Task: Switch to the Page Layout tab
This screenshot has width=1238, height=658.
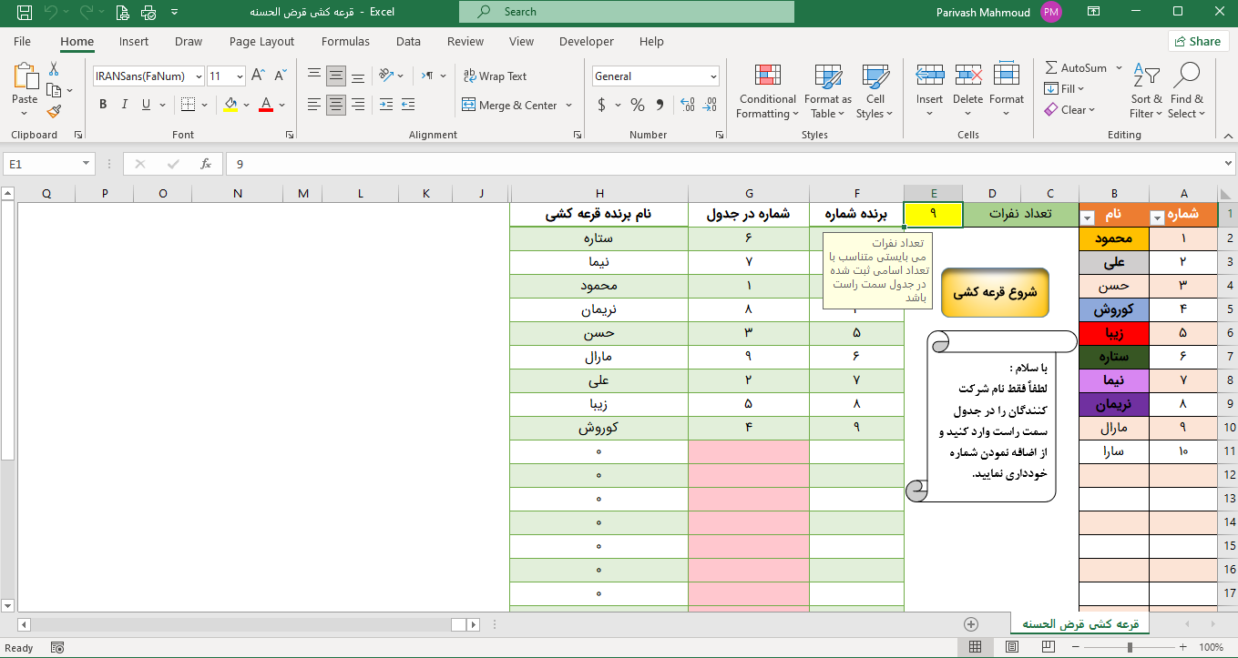Action: point(261,41)
